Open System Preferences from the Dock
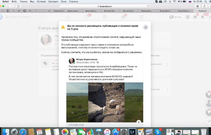The height and width of the screenshot is (135, 211). (124, 132)
